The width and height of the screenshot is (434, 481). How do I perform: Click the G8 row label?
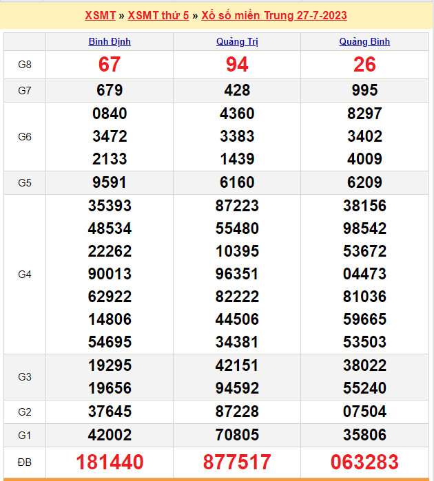[x=25, y=65]
